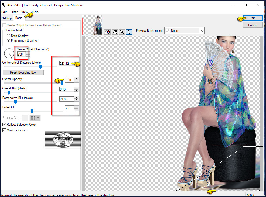Increase Fade Out with the up arrow

76,107
